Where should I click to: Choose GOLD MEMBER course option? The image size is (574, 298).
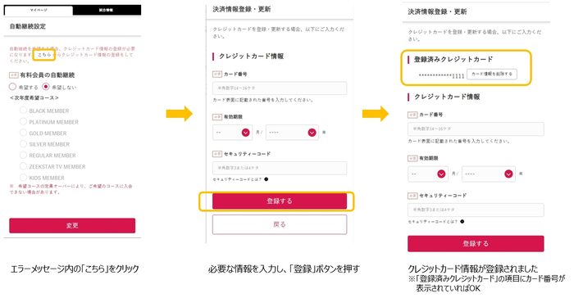23,133
